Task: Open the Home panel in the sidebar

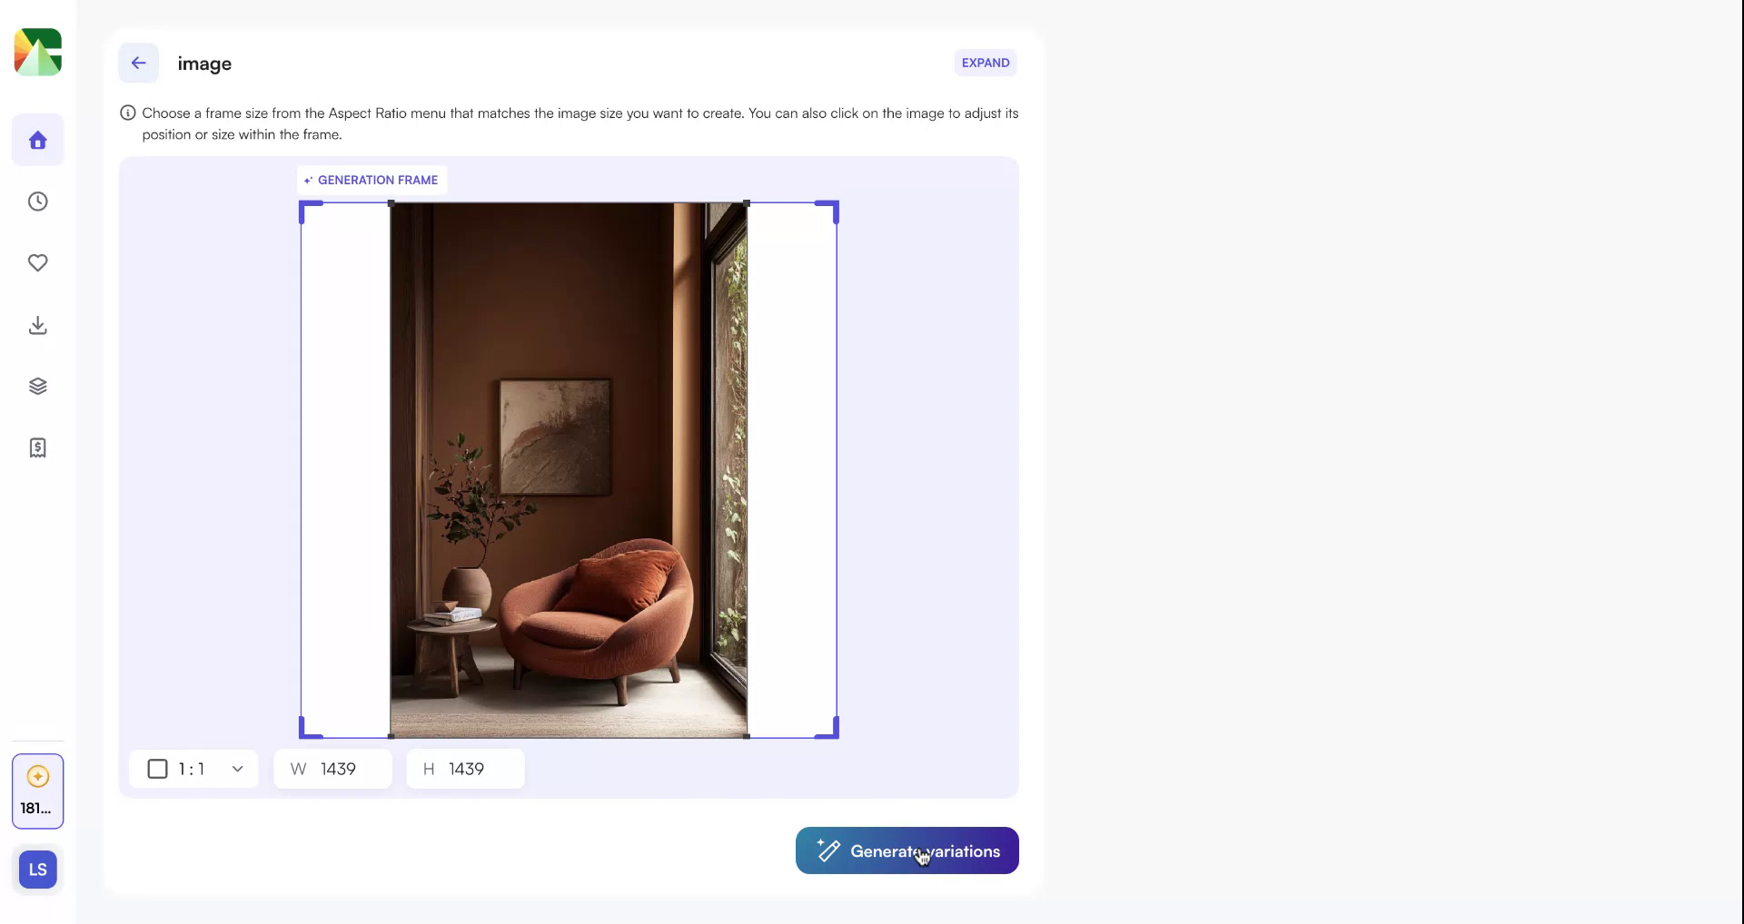Action: click(x=37, y=140)
